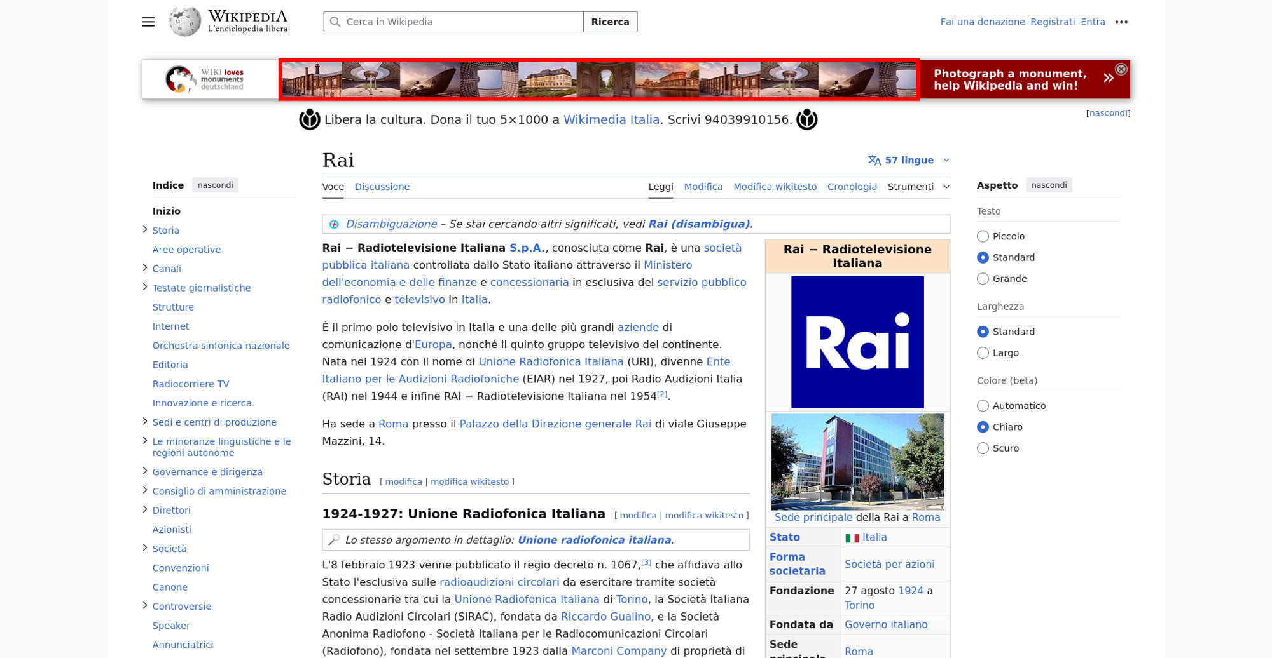Select Piccolo text size
Image resolution: width=1272 pixels, height=658 pixels.
[x=983, y=236]
